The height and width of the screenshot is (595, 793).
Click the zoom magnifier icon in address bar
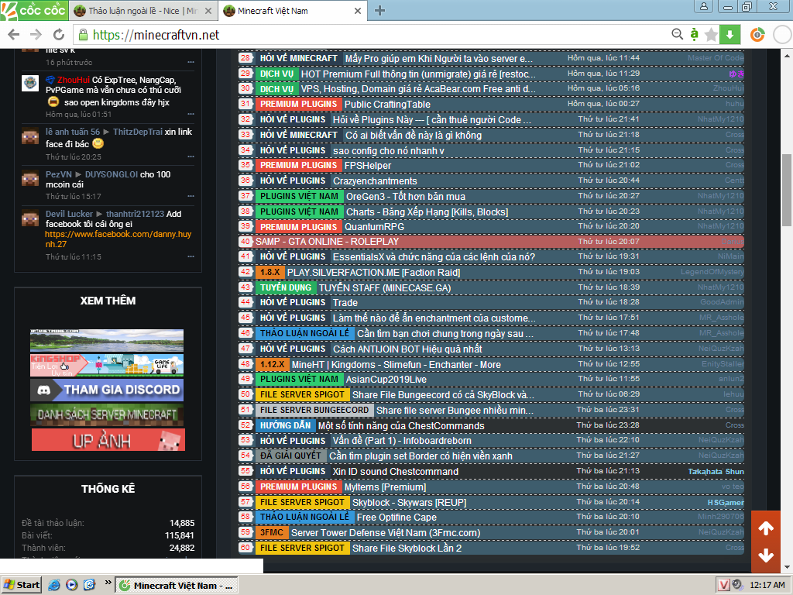coord(677,34)
